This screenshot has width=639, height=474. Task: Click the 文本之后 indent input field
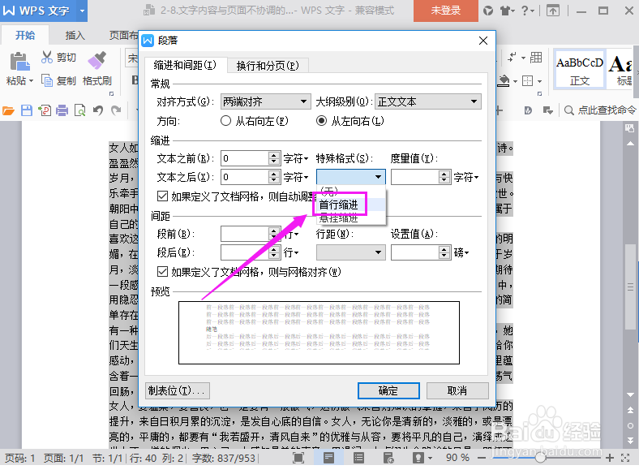click(x=245, y=177)
